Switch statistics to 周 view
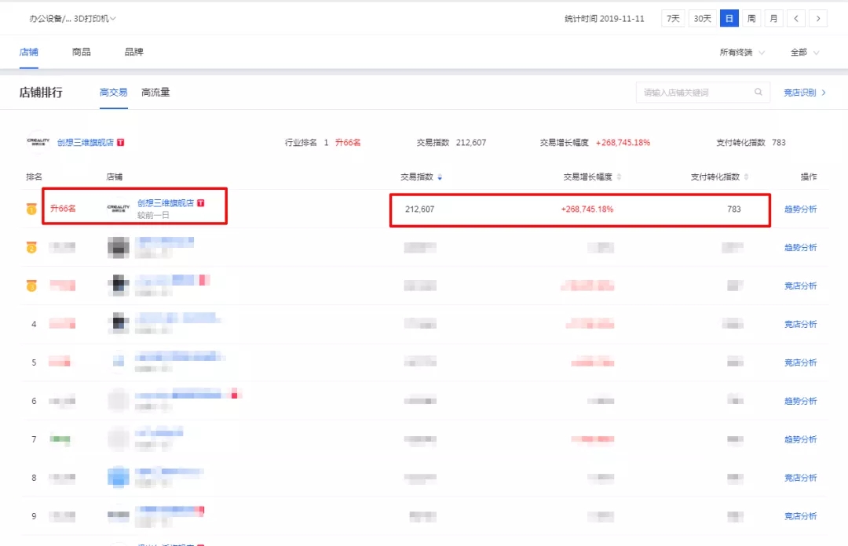This screenshot has height=546, width=848. click(751, 18)
